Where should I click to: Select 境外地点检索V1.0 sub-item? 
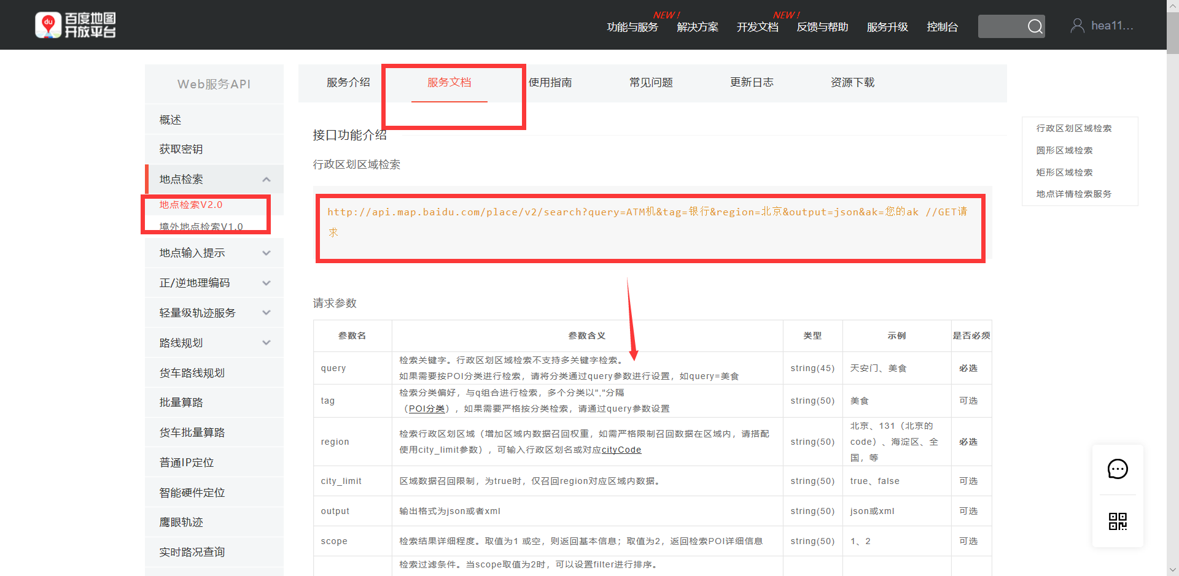click(201, 226)
